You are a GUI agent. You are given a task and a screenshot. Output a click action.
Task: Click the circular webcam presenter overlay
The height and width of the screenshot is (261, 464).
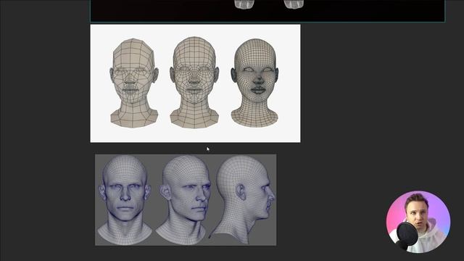coord(418,222)
